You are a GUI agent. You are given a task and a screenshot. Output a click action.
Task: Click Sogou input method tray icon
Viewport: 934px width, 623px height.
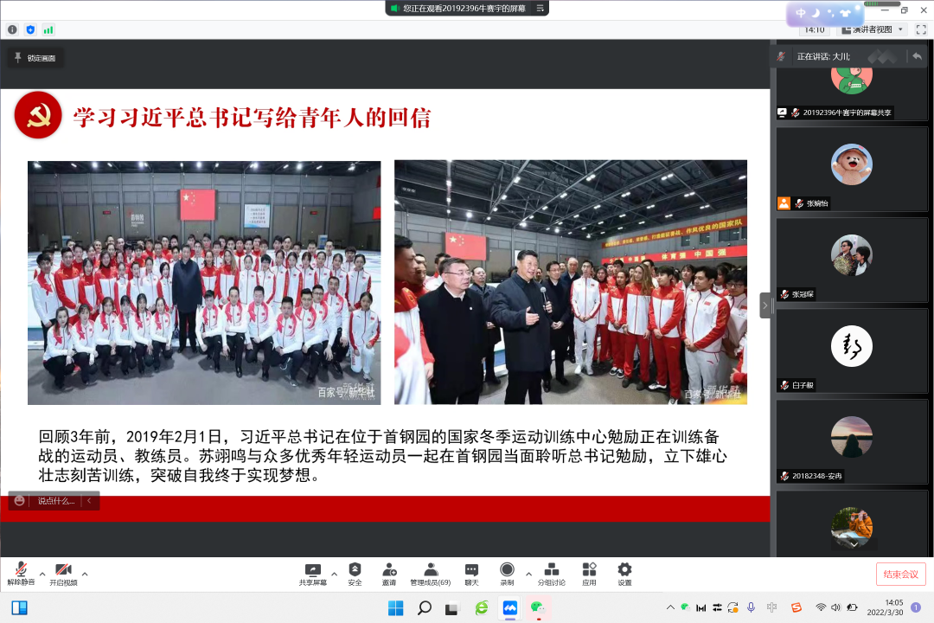(796, 607)
